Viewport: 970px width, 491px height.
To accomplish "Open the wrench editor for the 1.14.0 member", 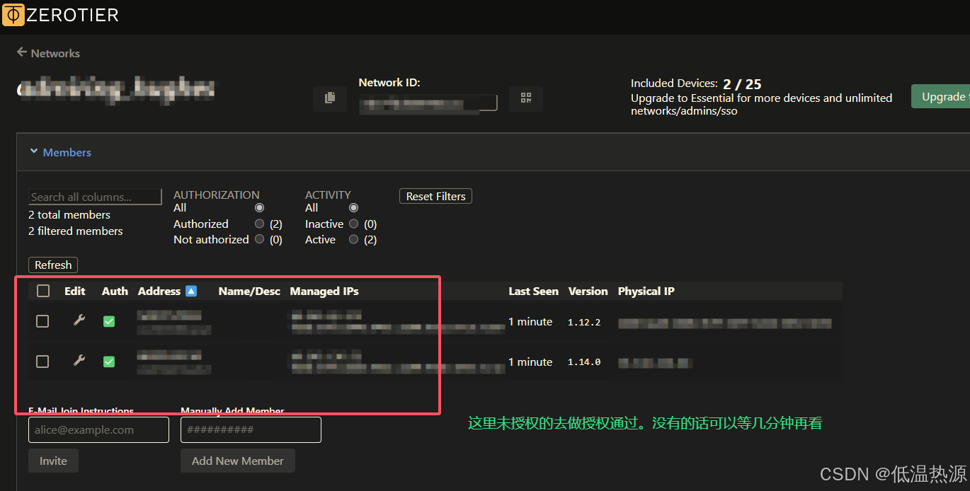I will point(79,362).
